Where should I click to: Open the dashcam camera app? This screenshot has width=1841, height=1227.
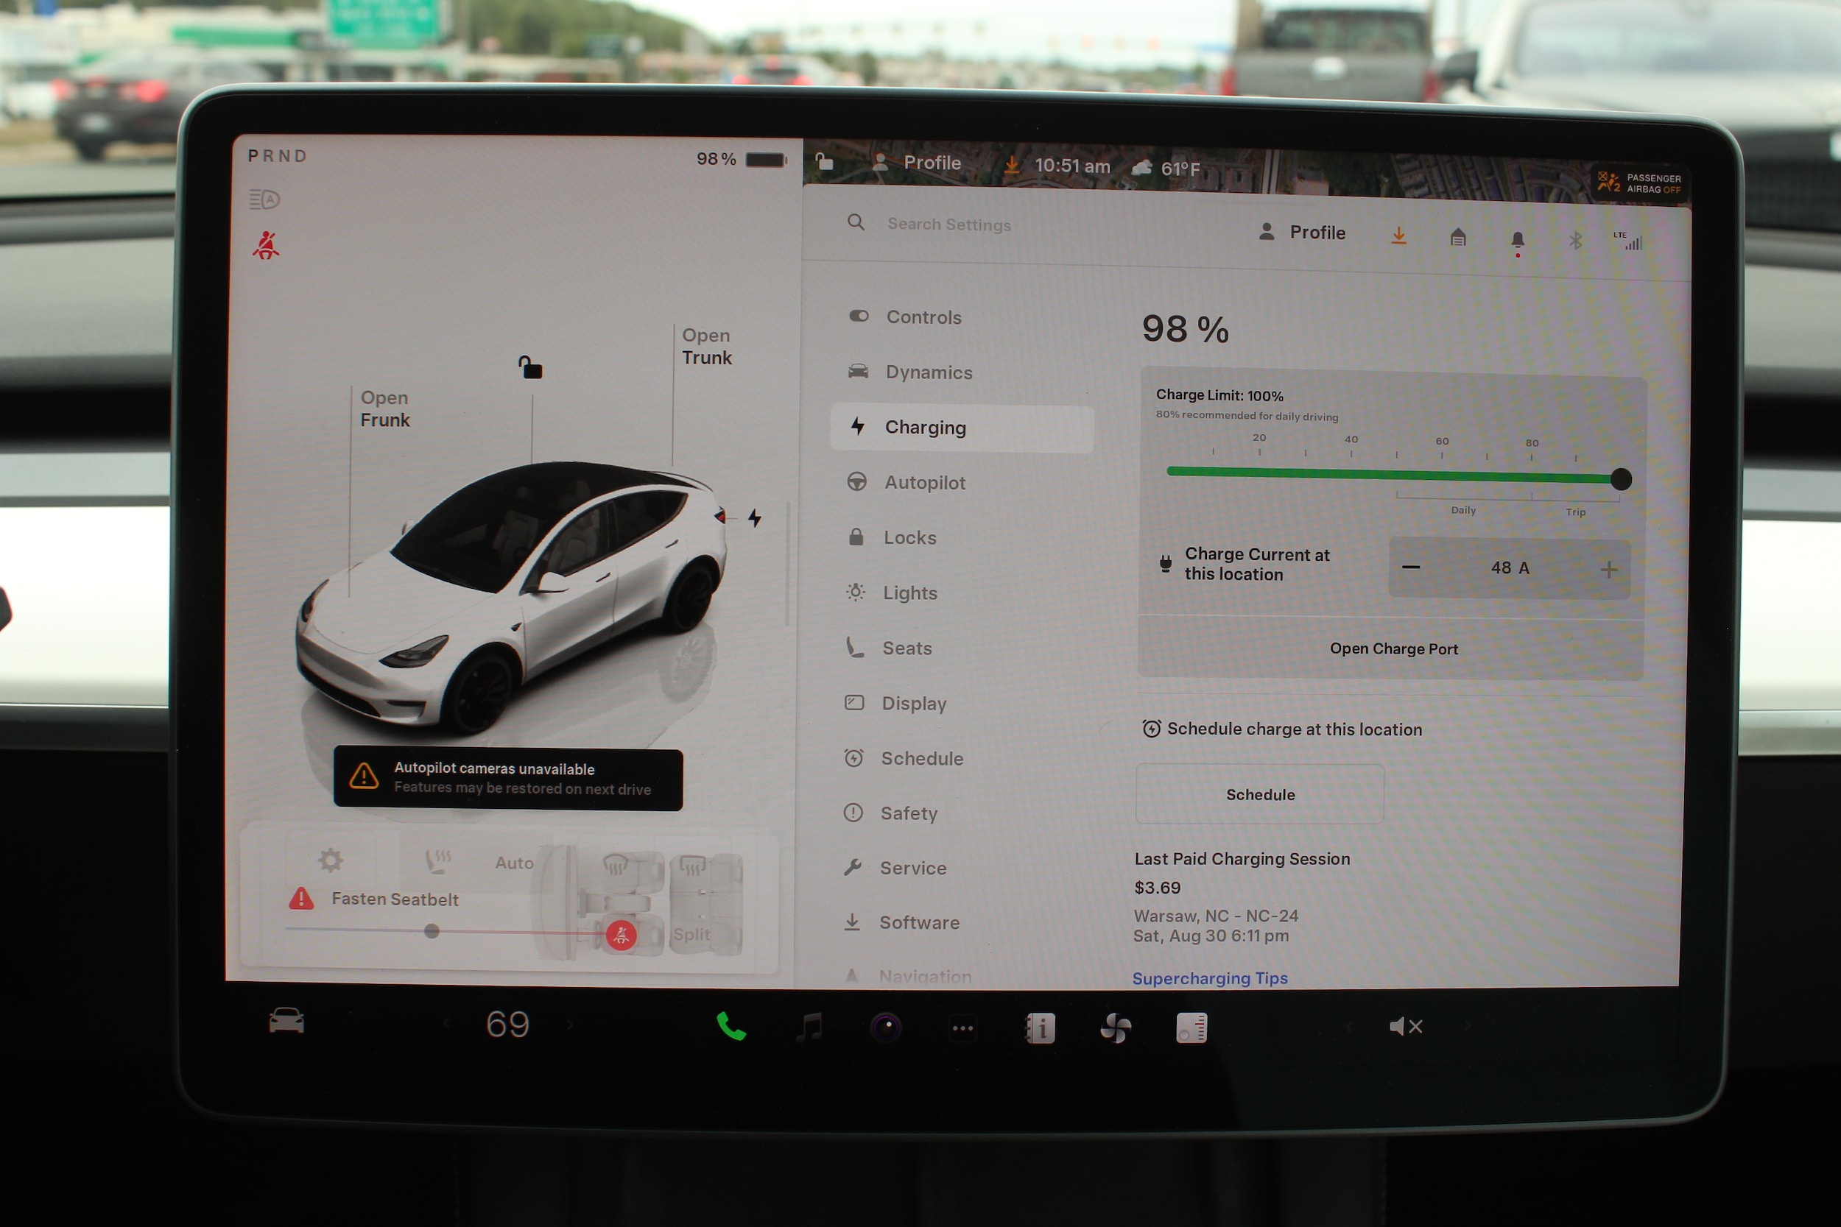tap(886, 1027)
